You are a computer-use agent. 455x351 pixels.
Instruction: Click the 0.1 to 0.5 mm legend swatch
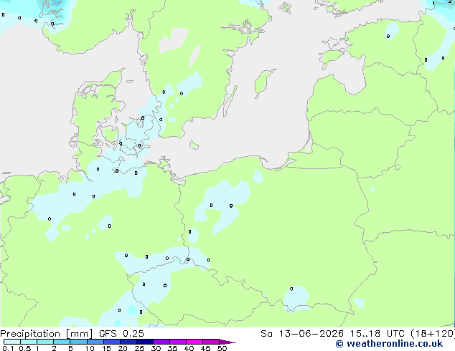[x=12, y=342]
